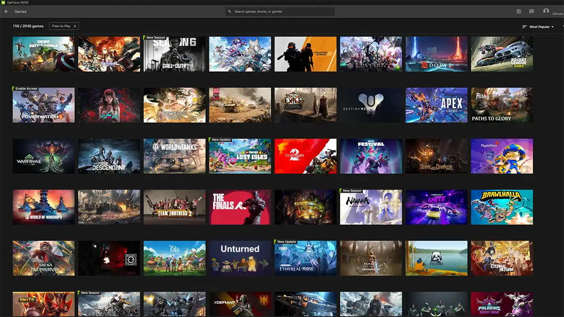This screenshot has width=564, height=317.
Task: Click the New Update badge on Ethereal Rose
Action: [x=287, y=242]
